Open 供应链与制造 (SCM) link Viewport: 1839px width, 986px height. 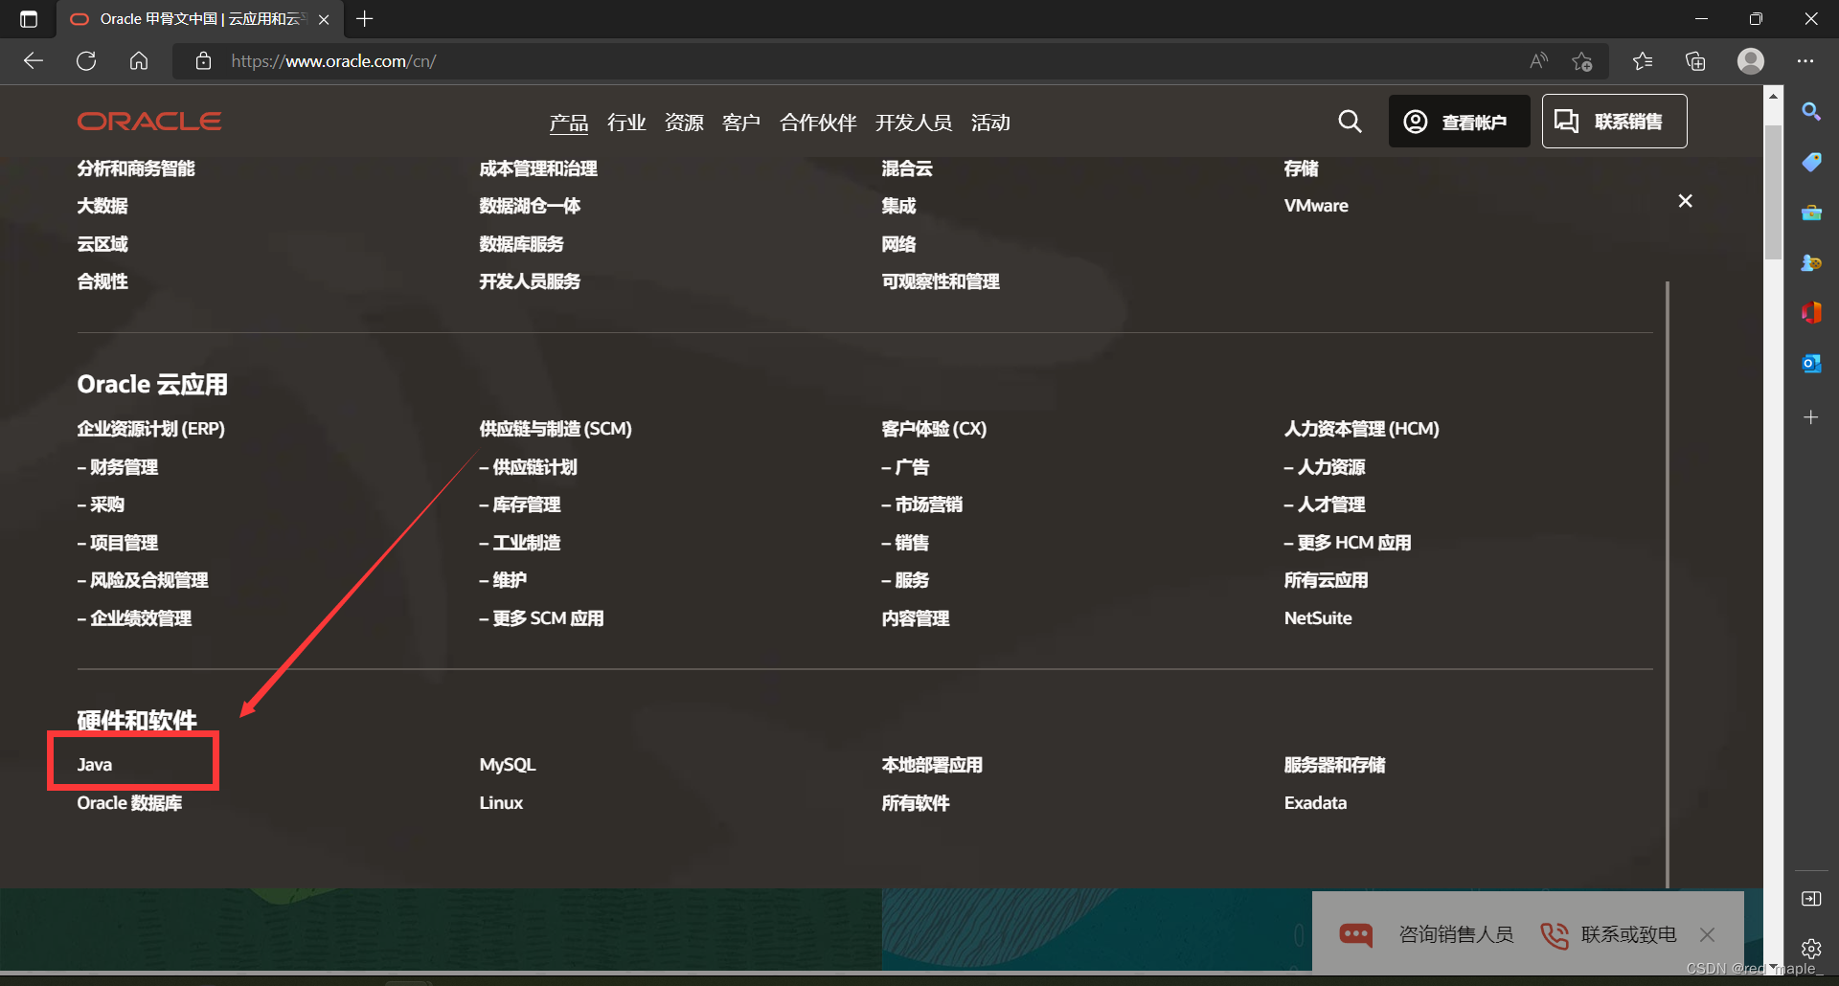pos(556,429)
